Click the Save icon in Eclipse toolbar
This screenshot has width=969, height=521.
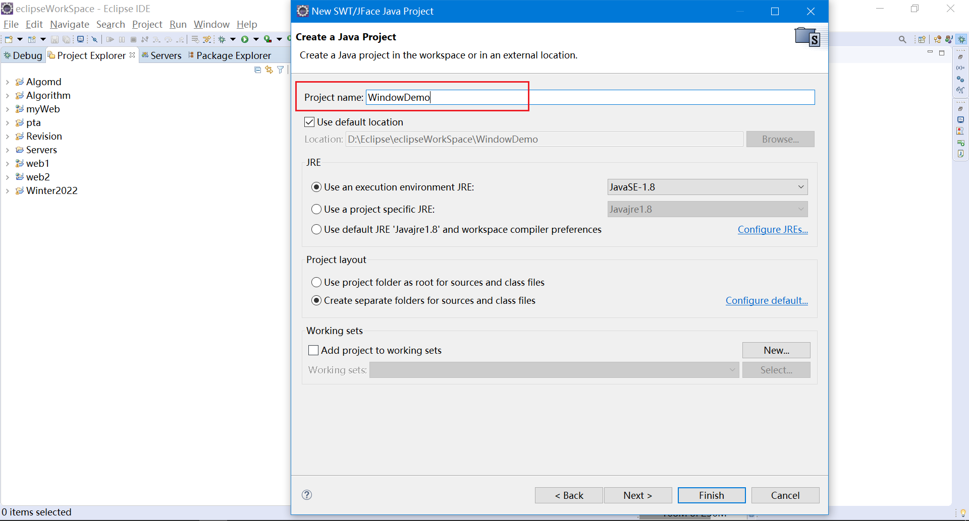[x=55, y=39]
